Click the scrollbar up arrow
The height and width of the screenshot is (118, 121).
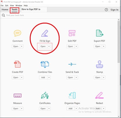pos(119,20)
